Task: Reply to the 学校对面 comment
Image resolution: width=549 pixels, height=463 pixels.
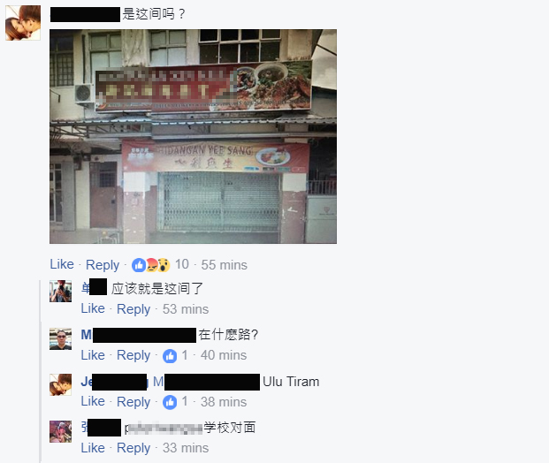Action: [133, 448]
